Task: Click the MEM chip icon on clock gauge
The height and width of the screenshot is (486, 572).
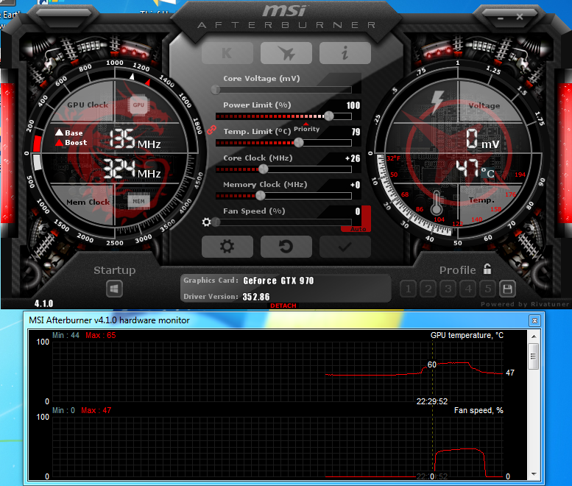Action: (x=138, y=202)
